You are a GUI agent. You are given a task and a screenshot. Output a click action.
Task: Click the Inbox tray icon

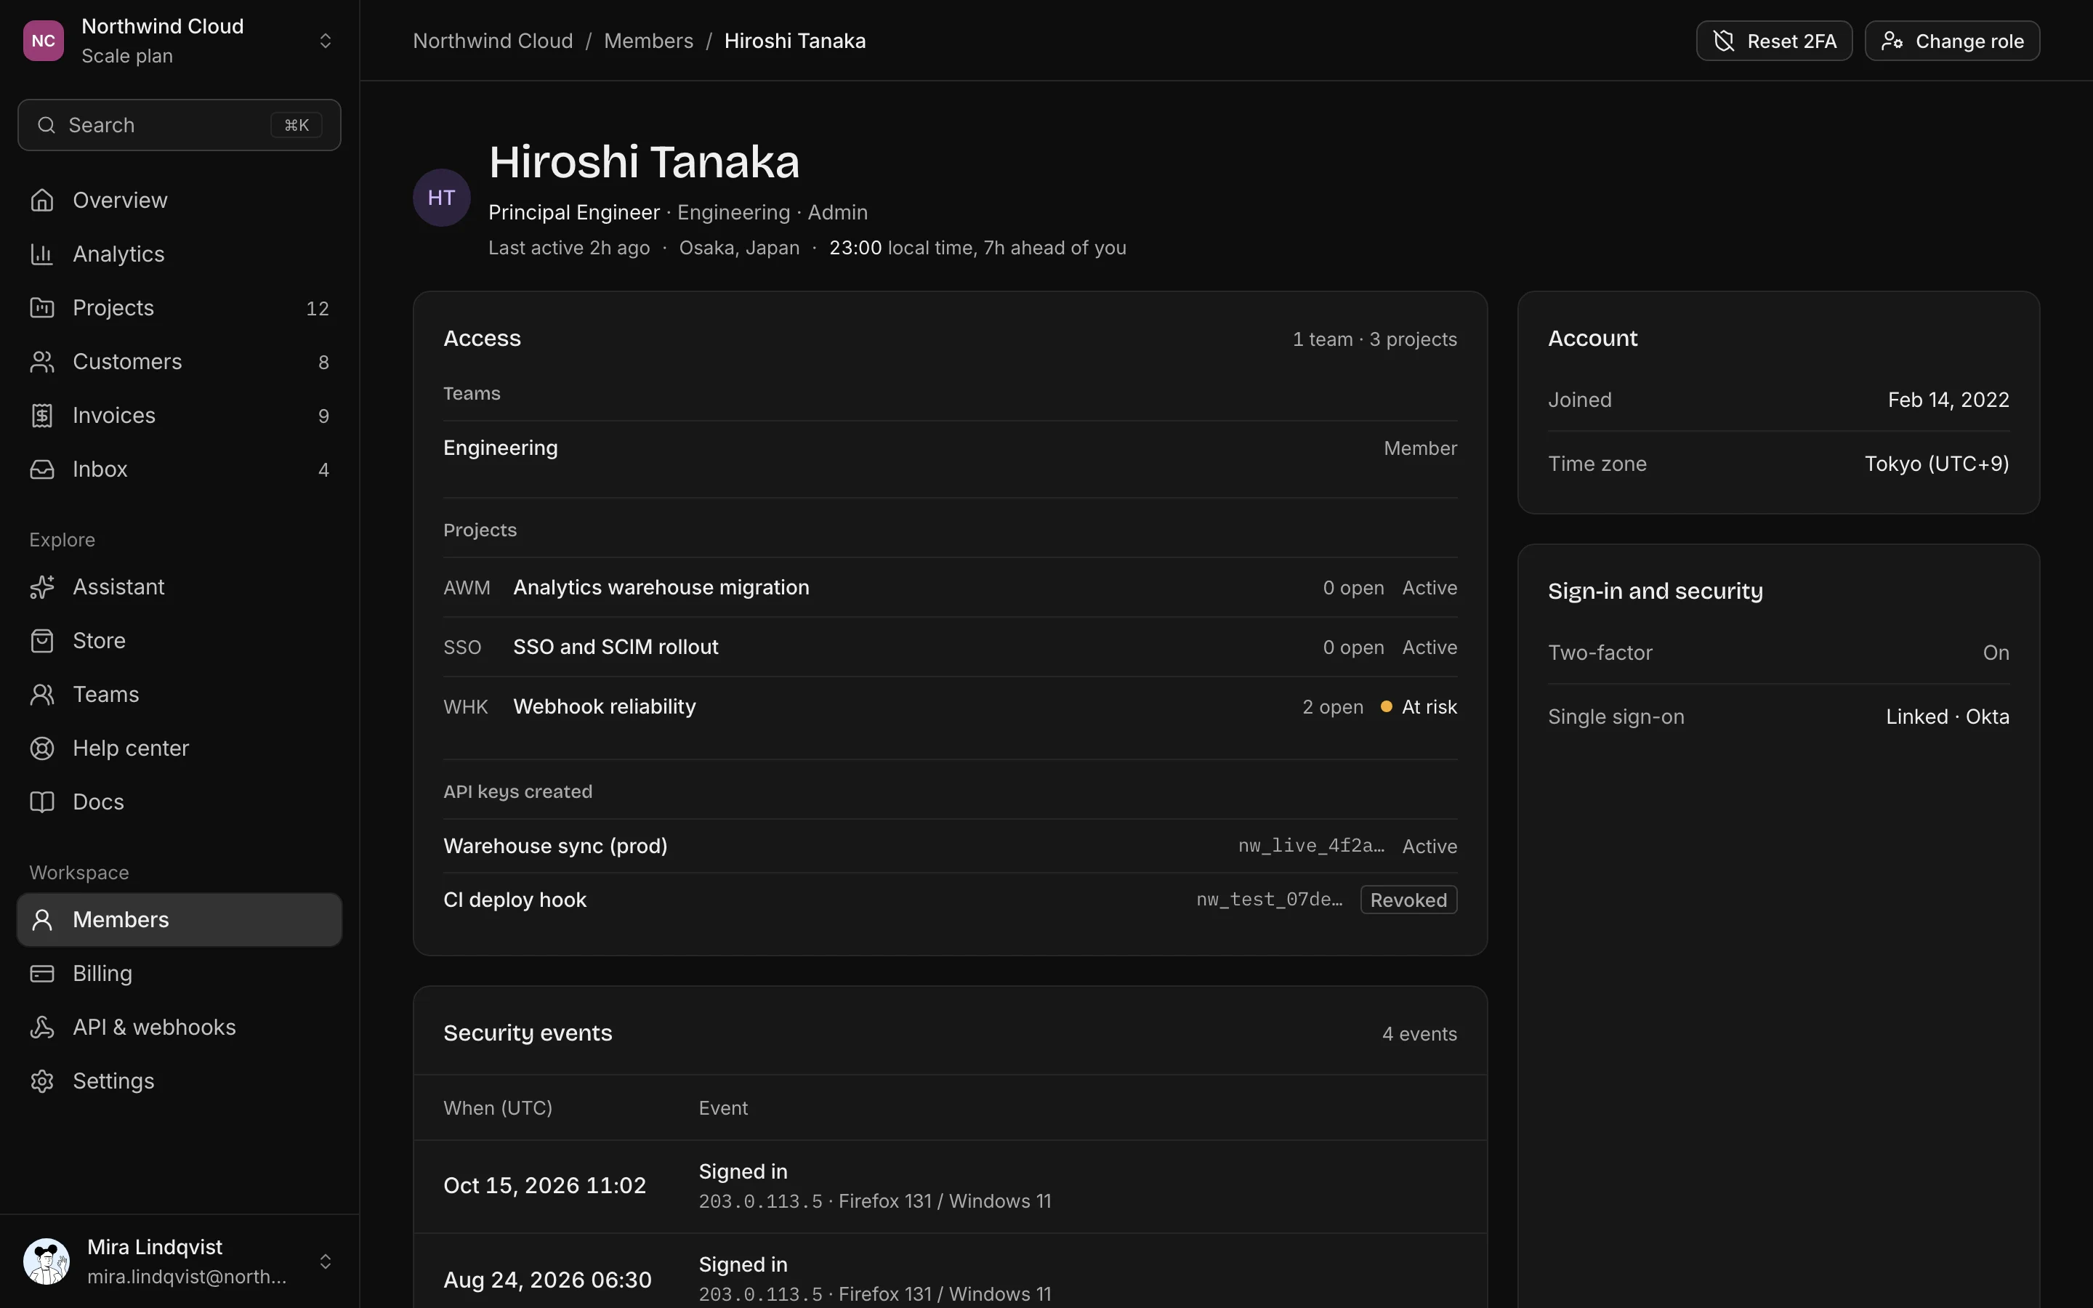click(x=41, y=469)
